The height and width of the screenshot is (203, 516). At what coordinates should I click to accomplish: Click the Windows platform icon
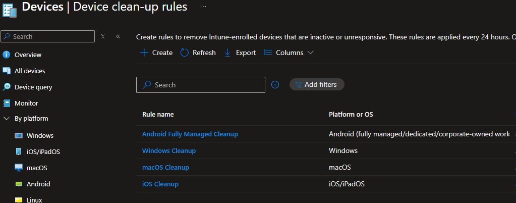click(x=19, y=135)
